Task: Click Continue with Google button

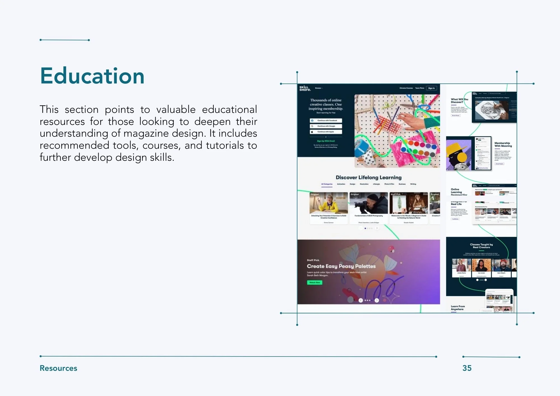Action: [326, 126]
